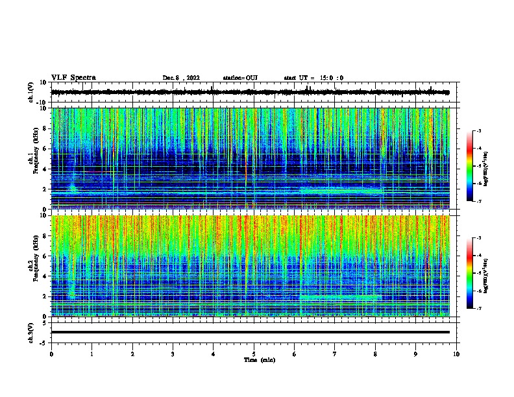Click the "ch.3(V)" axis label

(x=31, y=333)
